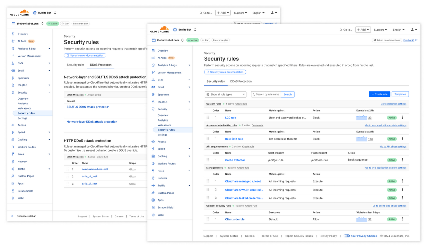Click Return to old dashboard in front window
This screenshot has height=251, width=434.
pyautogui.click(x=387, y=40)
